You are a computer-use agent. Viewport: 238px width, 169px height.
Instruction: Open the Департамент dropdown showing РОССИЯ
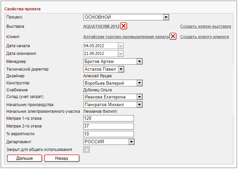pyautogui.click(x=131, y=142)
